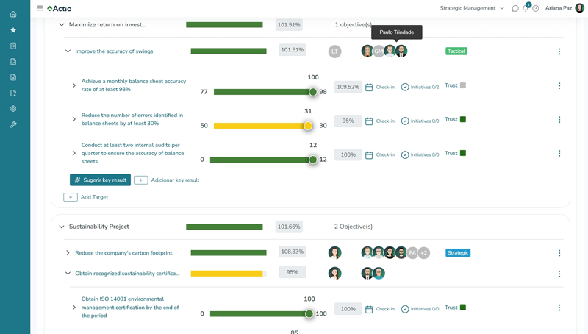Click the Tactical tag
Viewport: 588px width, 334px height.
(456, 51)
